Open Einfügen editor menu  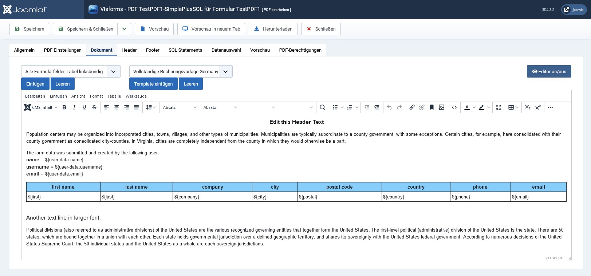click(58, 96)
